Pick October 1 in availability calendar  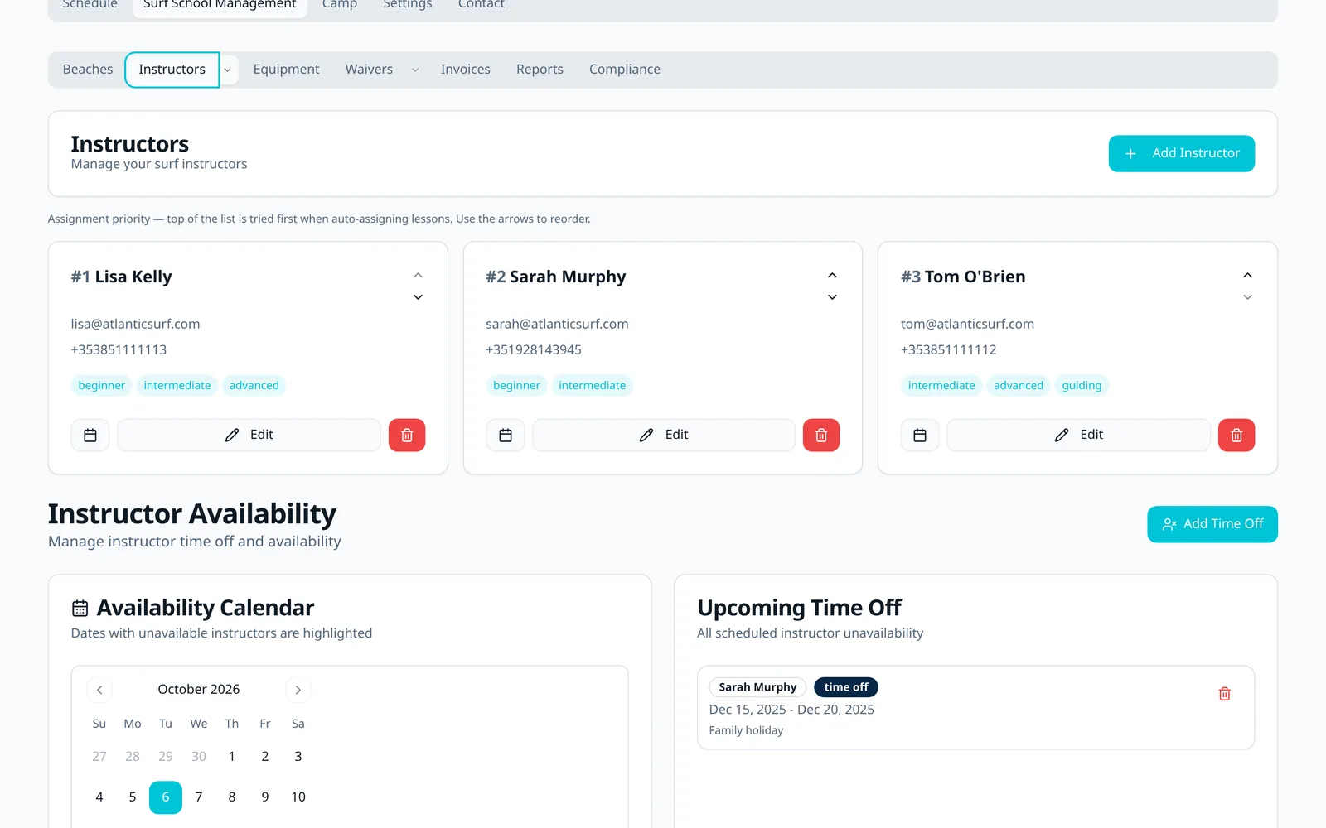pos(232,757)
